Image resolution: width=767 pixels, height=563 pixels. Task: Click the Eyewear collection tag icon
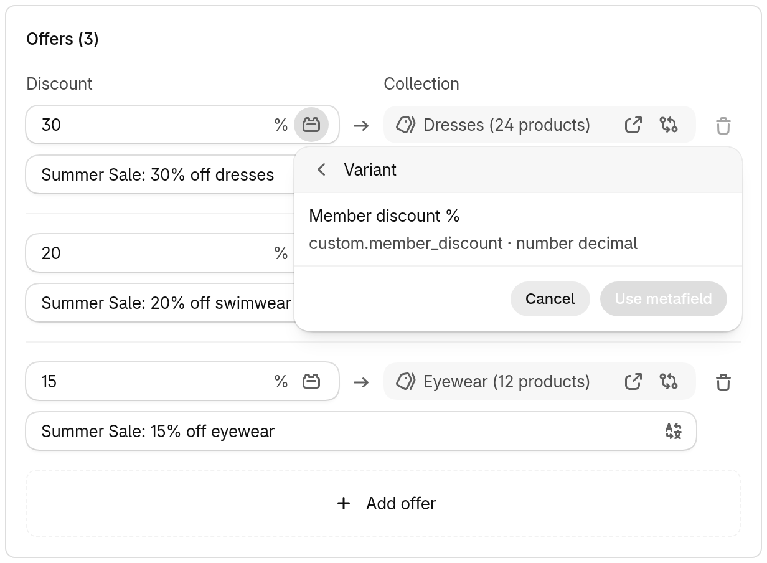pyautogui.click(x=406, y=381)
